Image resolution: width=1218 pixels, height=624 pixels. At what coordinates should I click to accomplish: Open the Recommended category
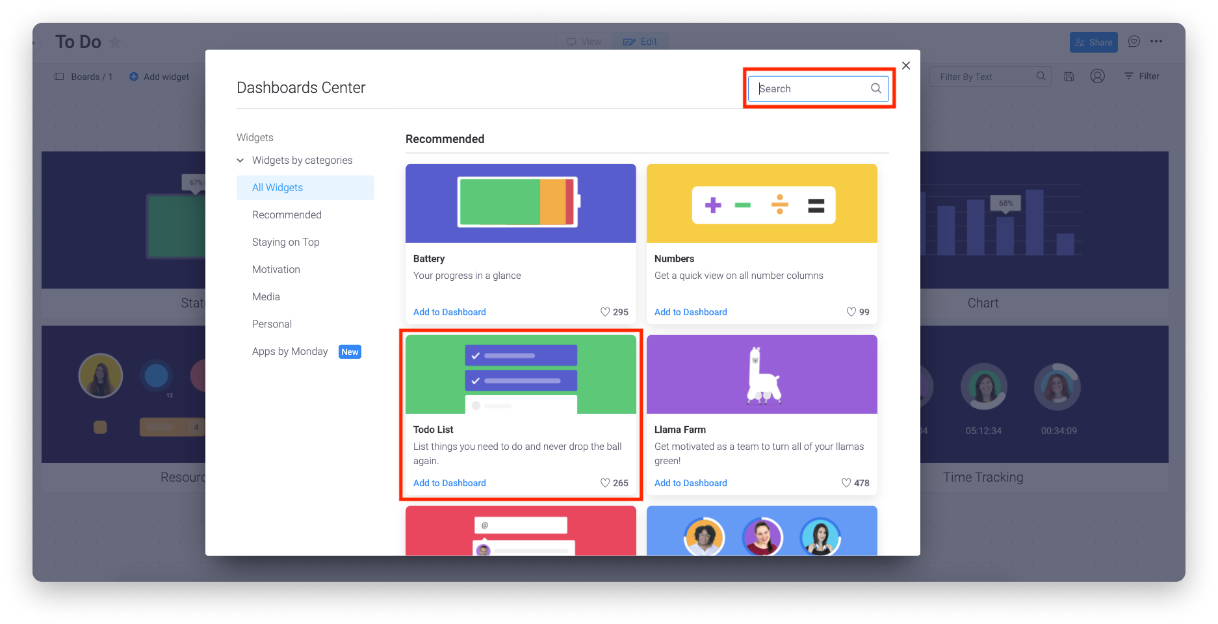287,214
